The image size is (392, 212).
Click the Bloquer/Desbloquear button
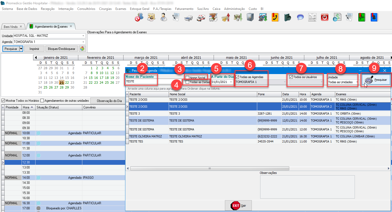pos(62,49)
